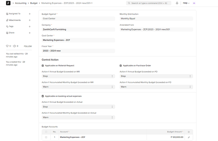Viewport: 218px width, 141px height.
Task: Click the Assigned To sidebar icon
Action: click(x=7, y=14)
